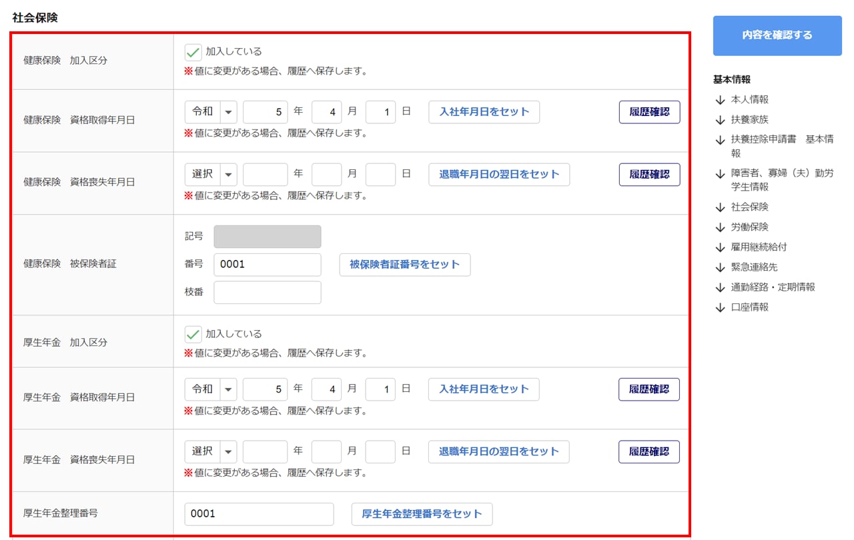Open era dropdown for 健康保険 資格取得年月日
The image size is (854, 540).
coord(211,112)
